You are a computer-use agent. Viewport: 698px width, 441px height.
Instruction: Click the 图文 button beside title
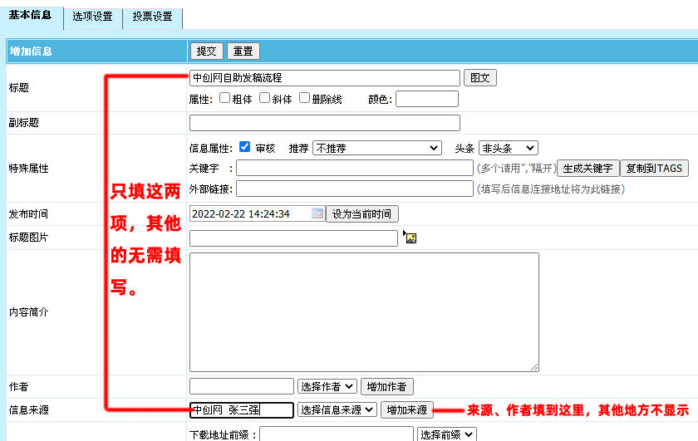(x=480, y=78)
